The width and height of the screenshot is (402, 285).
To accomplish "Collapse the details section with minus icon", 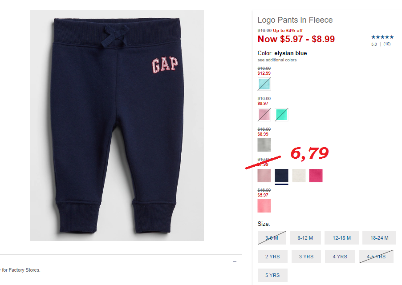I will coord(235,261).
